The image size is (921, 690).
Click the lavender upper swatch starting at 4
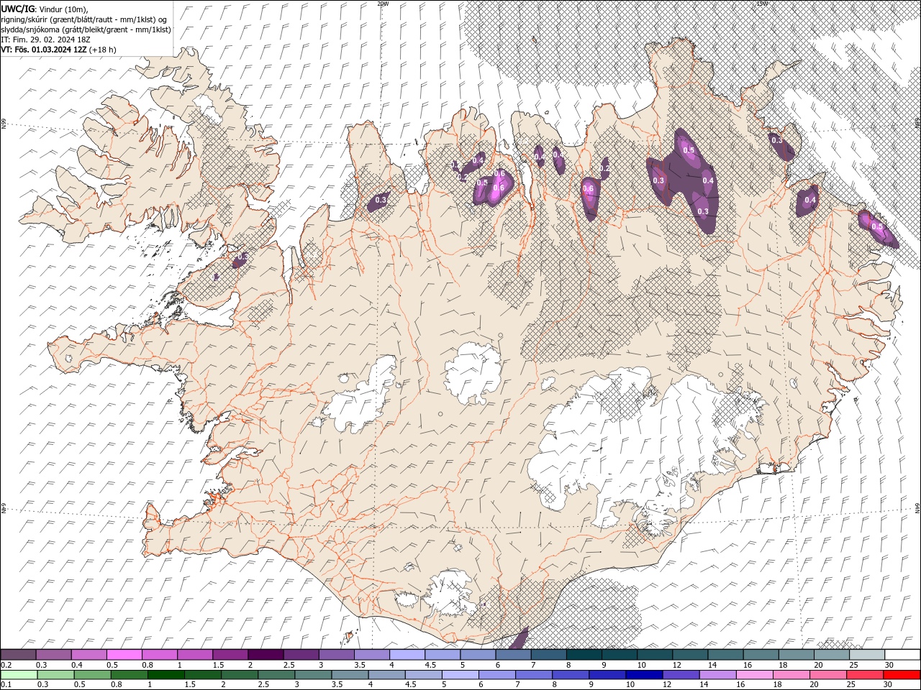pos(407,654)
